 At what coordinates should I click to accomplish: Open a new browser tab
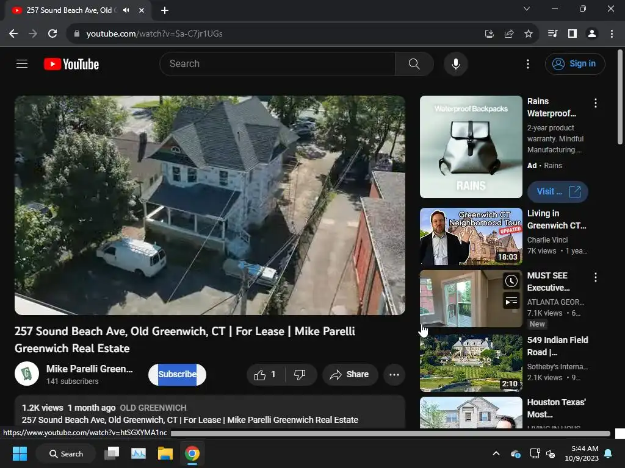pyautogui.click(x=165, y=10)
